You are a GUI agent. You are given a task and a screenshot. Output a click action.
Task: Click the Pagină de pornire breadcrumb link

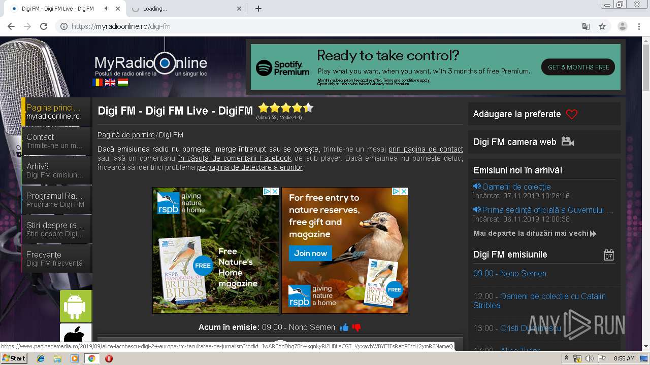(x=126, y=135)
